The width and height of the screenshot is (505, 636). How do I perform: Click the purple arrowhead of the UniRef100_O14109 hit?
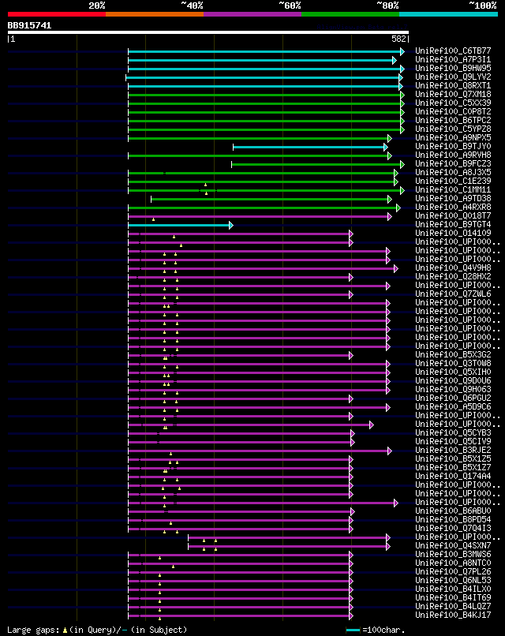(x=351, y=234)
